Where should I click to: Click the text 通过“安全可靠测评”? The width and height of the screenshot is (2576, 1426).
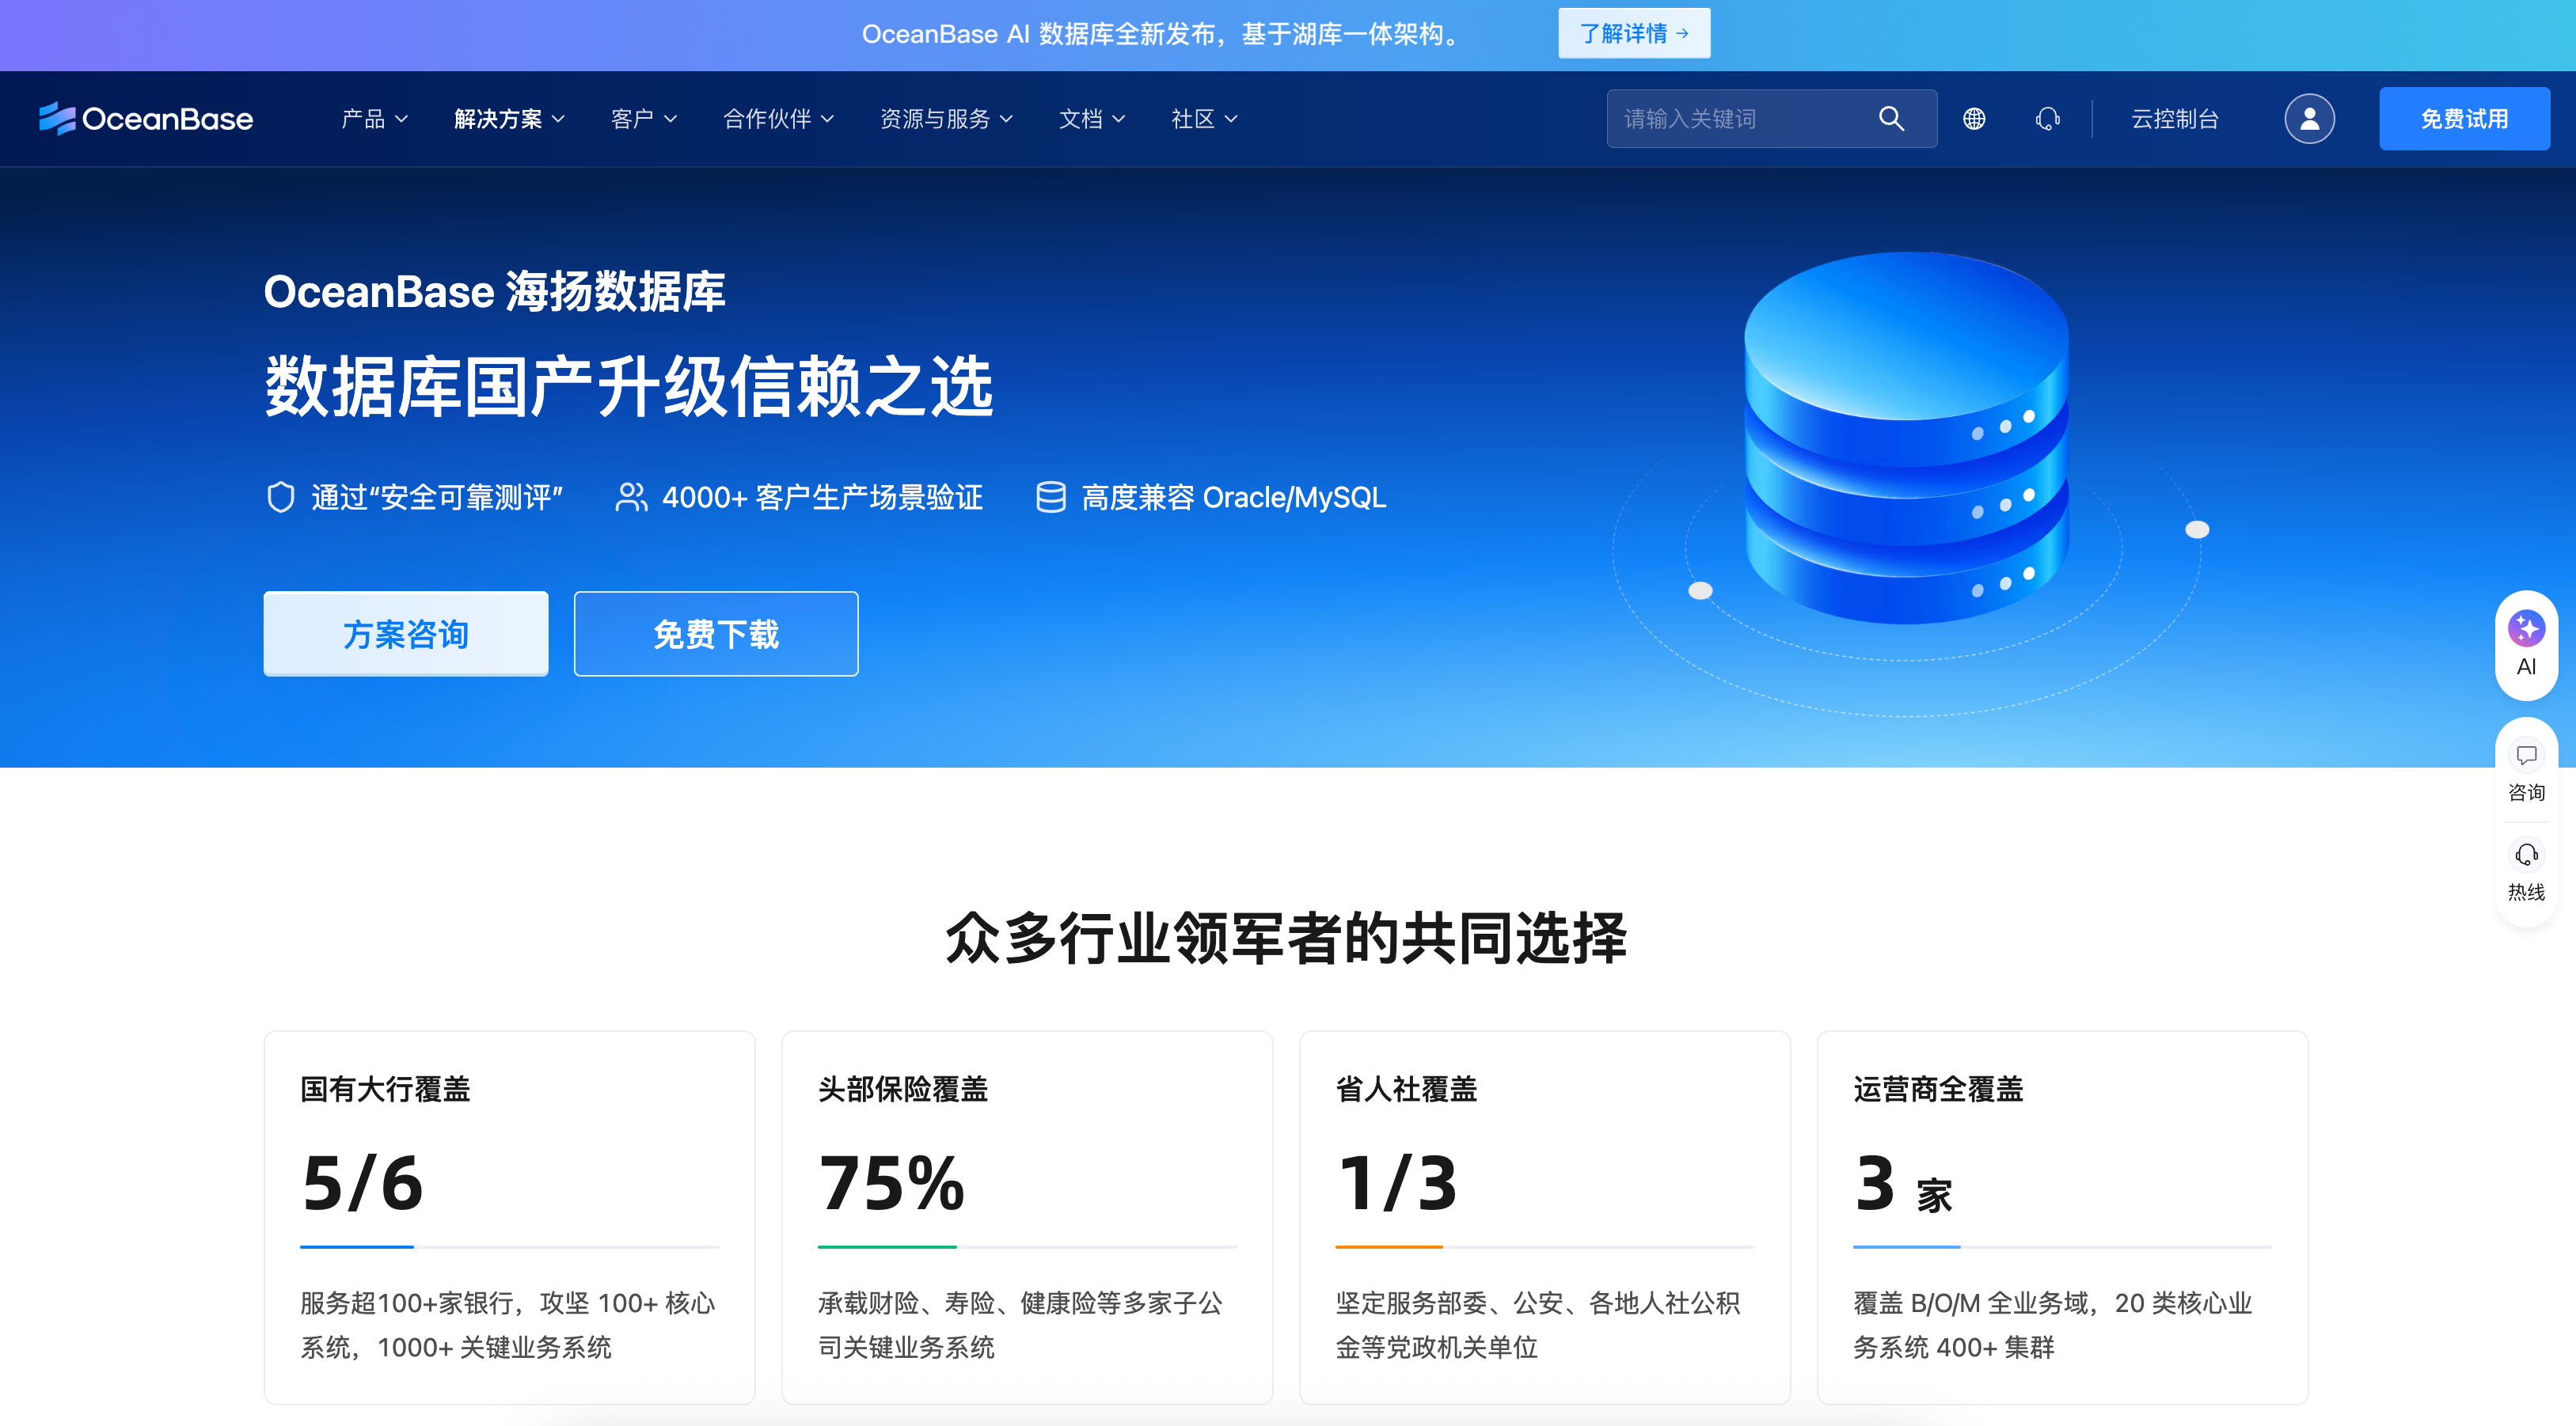pos(437,497)
